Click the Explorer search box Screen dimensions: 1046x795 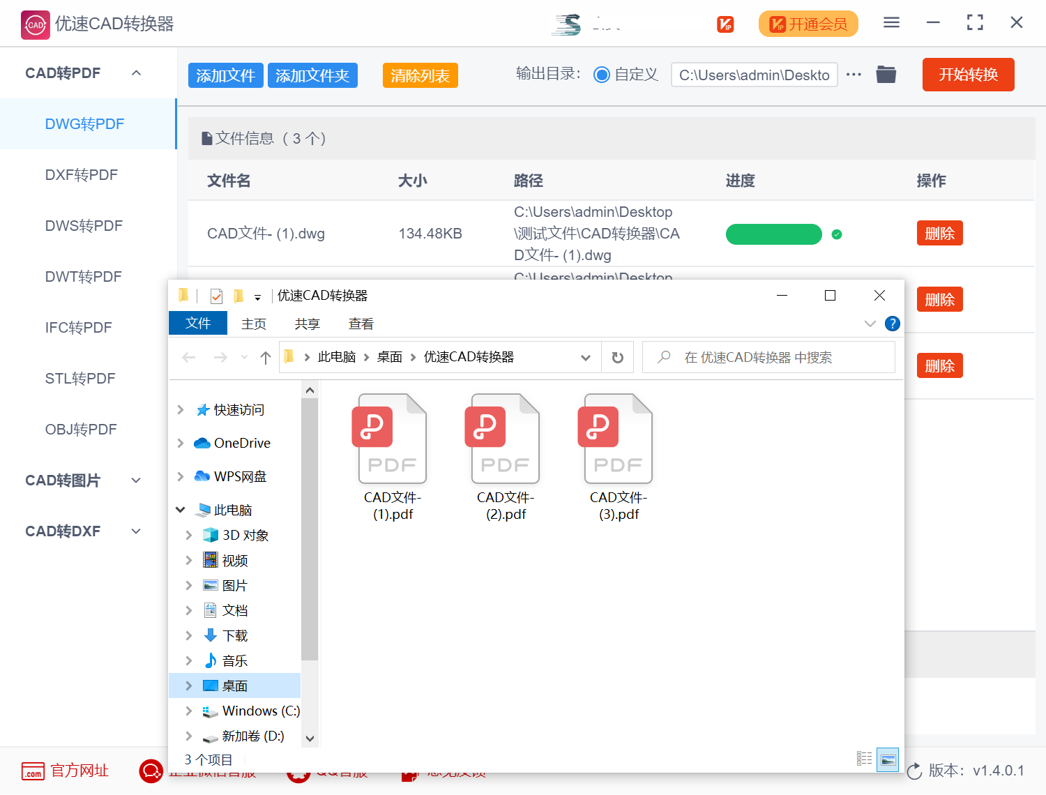pyautogui.click(x=768, y=358)
